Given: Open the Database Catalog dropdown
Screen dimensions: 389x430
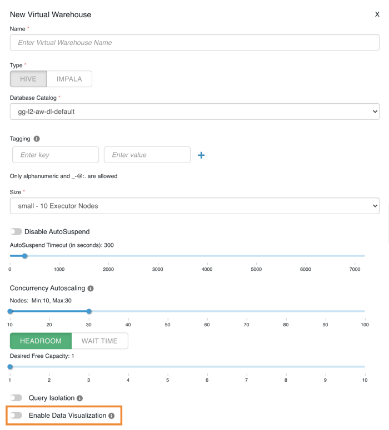Looking at the screenshot, I should coord(194,112).
